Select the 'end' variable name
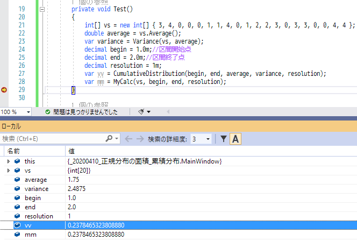 pos(30,207)
